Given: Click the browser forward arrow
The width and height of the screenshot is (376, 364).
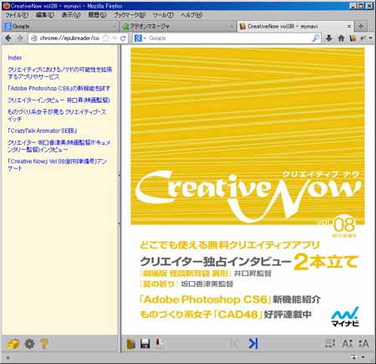Looking at the screenshot, I should point(20,38).
